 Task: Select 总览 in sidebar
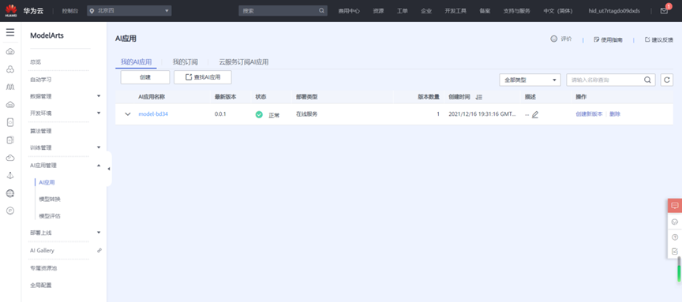click(36, 62)
